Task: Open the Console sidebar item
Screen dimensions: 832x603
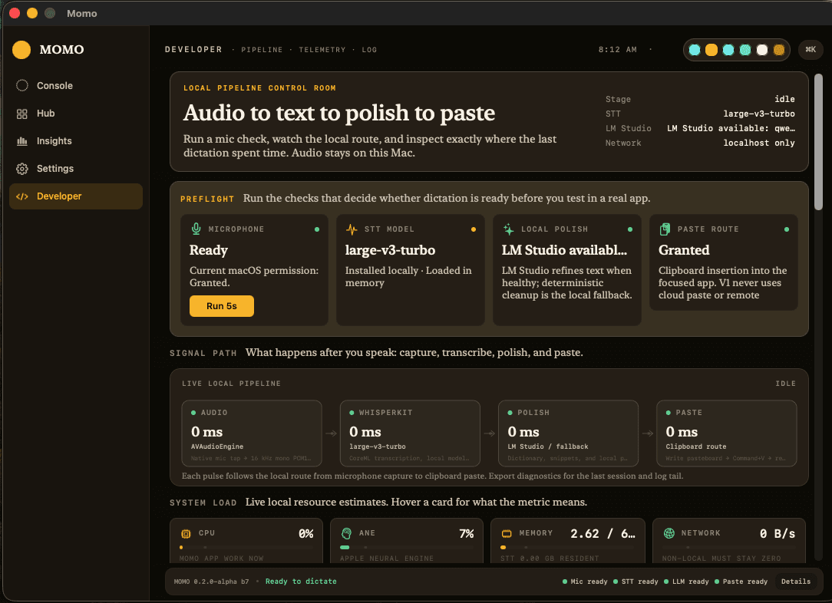Action: (76, 85)
